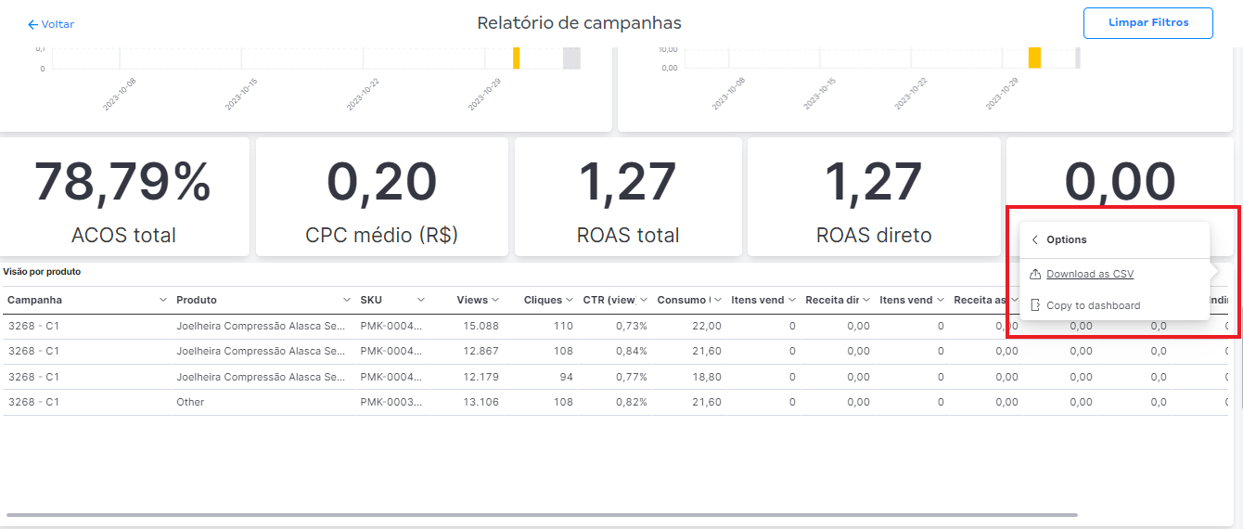Click the Visão por produto table title
Screen dimensions: 1243x529
tap(42, 272)
